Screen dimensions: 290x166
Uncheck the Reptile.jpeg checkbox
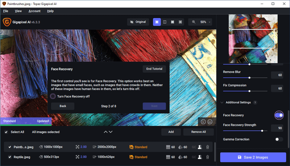tap(10, 157)
